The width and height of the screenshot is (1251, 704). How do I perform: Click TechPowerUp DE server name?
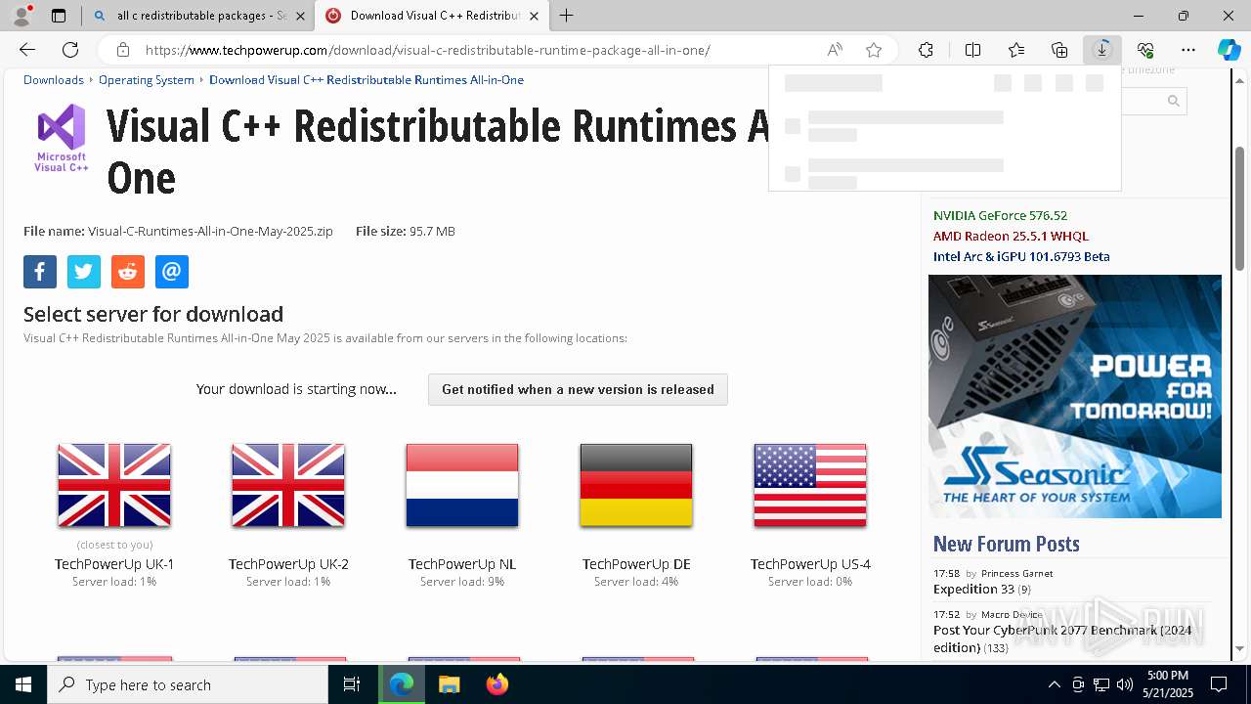pos(636,564)
